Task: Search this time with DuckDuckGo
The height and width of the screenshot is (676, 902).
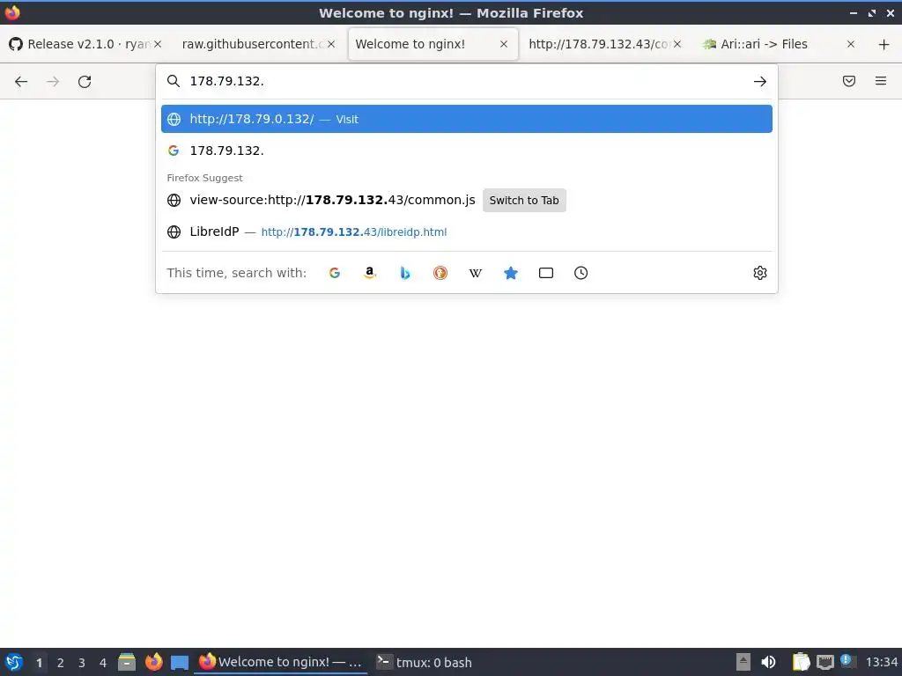Action: (440, 273)
